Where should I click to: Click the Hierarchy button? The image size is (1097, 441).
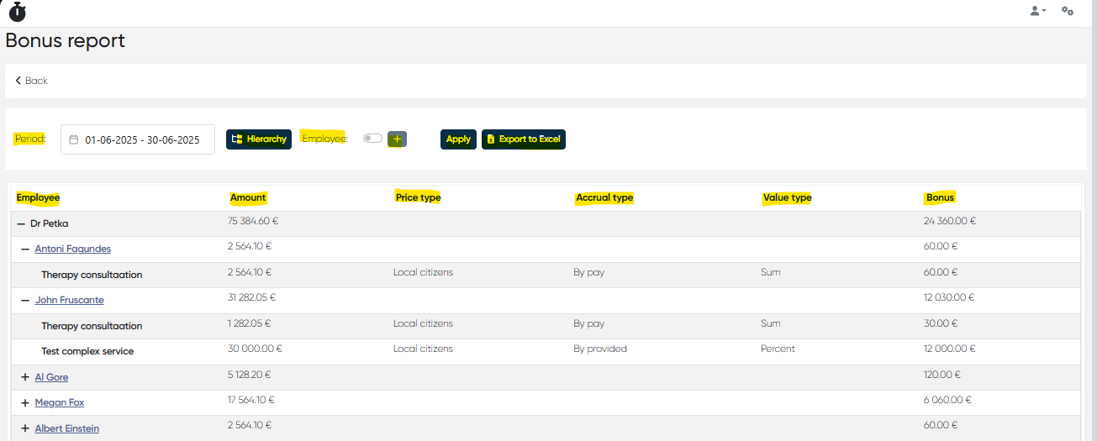[259, 139]
